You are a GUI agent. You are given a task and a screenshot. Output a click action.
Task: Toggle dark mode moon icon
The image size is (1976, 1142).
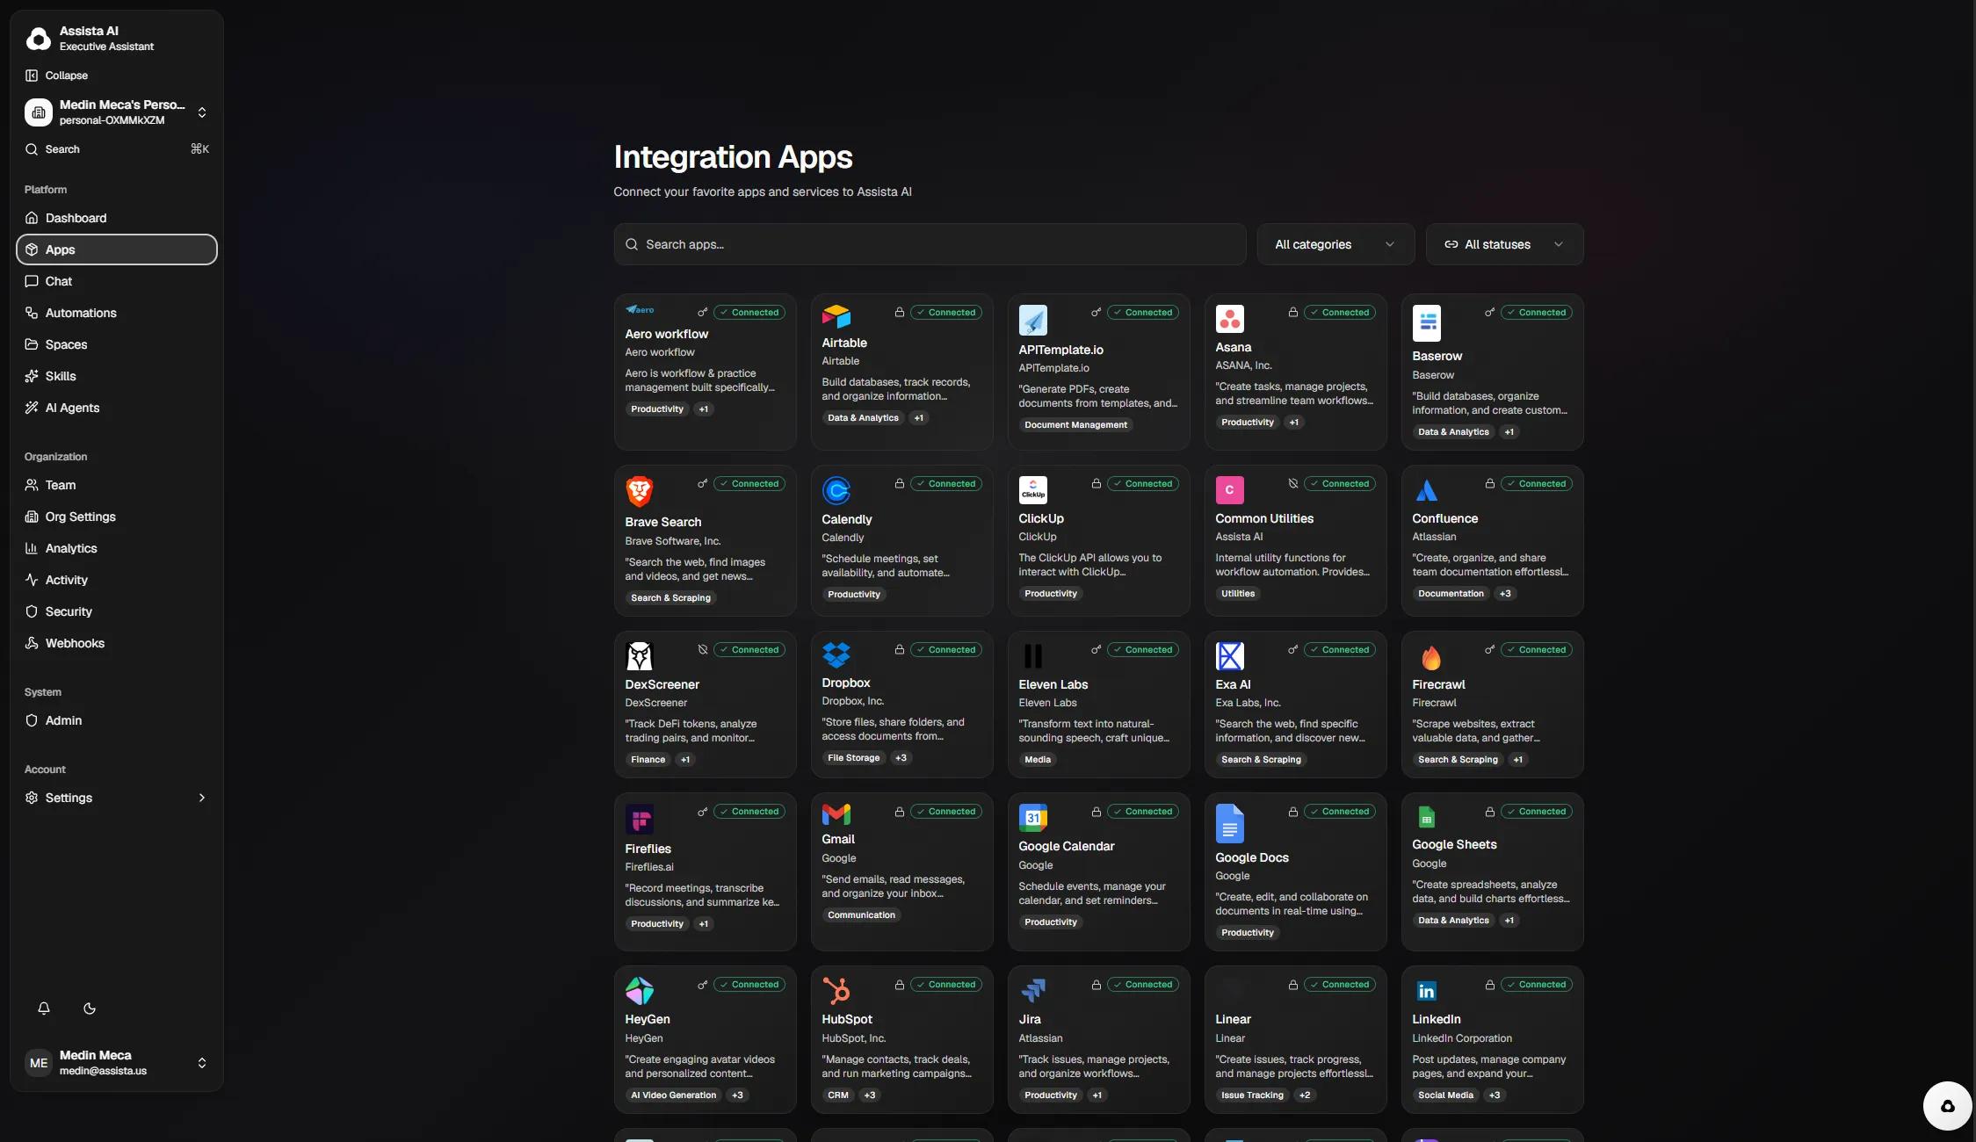coord(90,1008)
